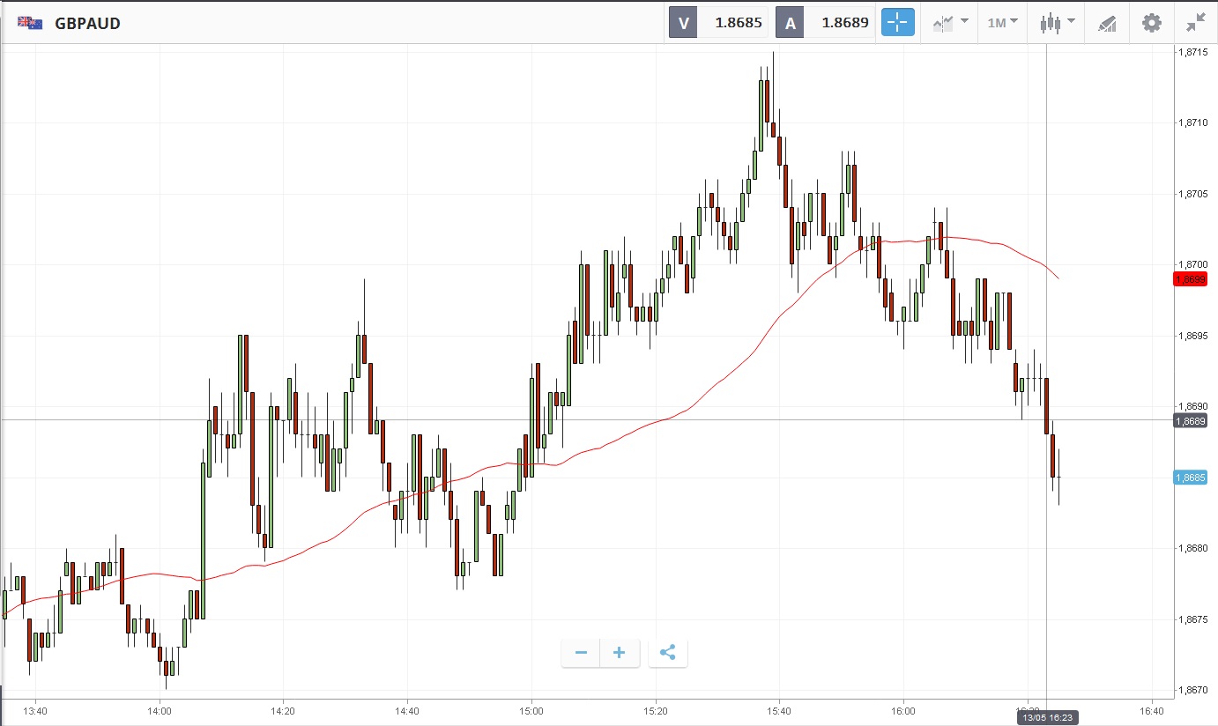The image size is (1218, 726).
Task: Click the 16:00 time axis label
Action: pos(903,711)
